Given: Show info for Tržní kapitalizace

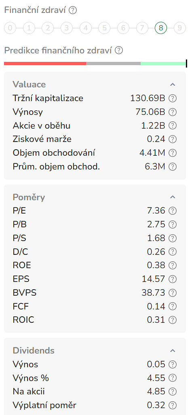Looking at the screenshot, I should (173, 98).
